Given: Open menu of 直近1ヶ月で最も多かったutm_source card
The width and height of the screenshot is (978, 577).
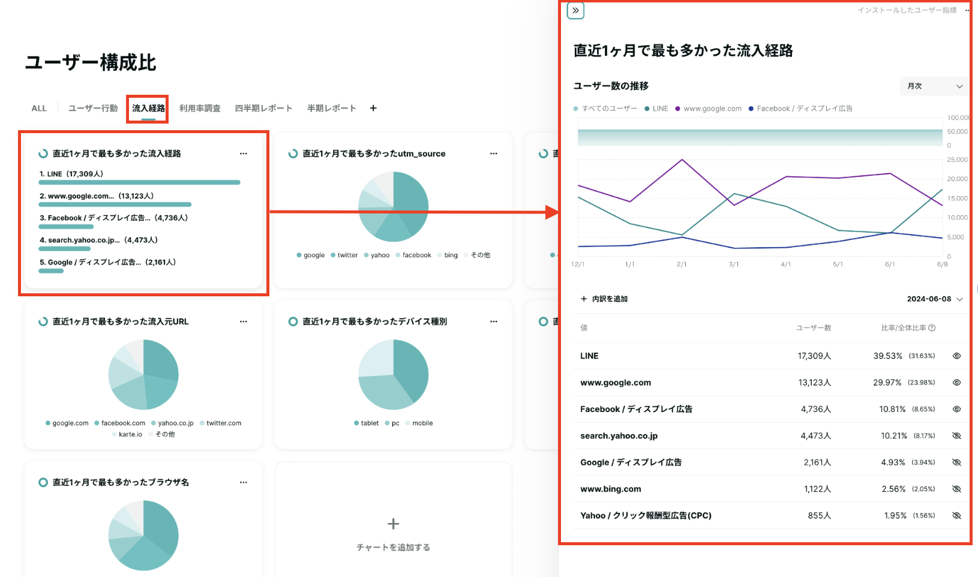Looking at the screenshot, I should click(x=494, y=154).
